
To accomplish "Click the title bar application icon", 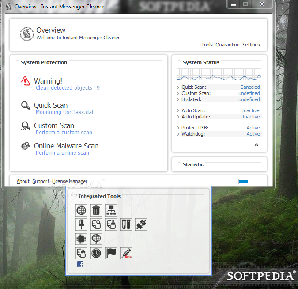I will coord(8,7).
